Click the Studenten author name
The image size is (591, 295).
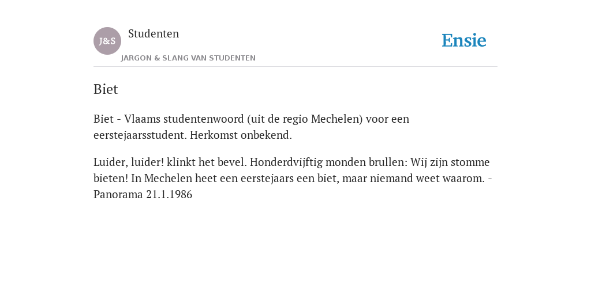click(154, 33)
